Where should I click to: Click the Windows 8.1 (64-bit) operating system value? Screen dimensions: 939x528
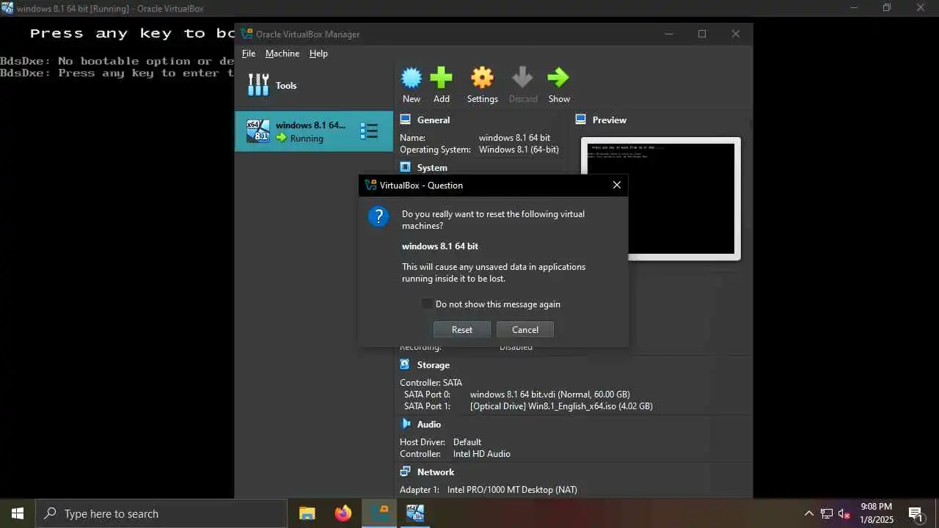tap(519, 150)
